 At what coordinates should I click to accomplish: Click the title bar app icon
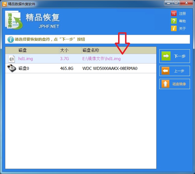coord(4,4)
